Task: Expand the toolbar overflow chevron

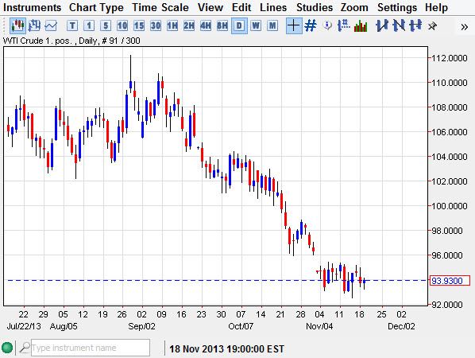Action: [464, 27]
